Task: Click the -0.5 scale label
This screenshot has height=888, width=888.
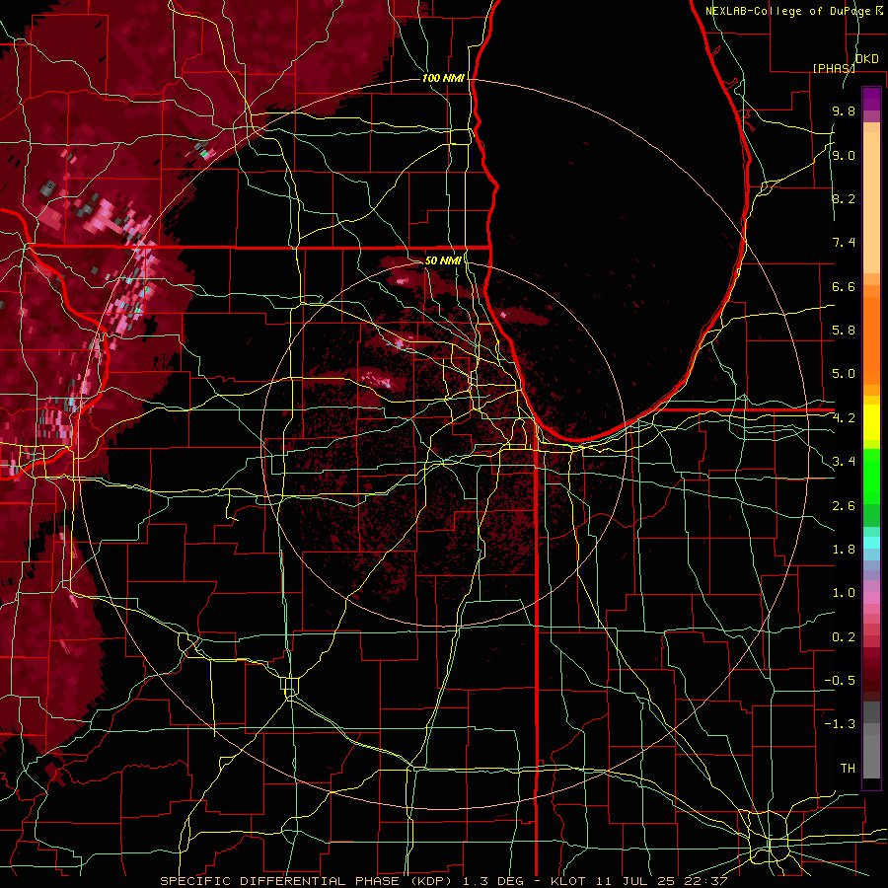Action: [840, 681]
